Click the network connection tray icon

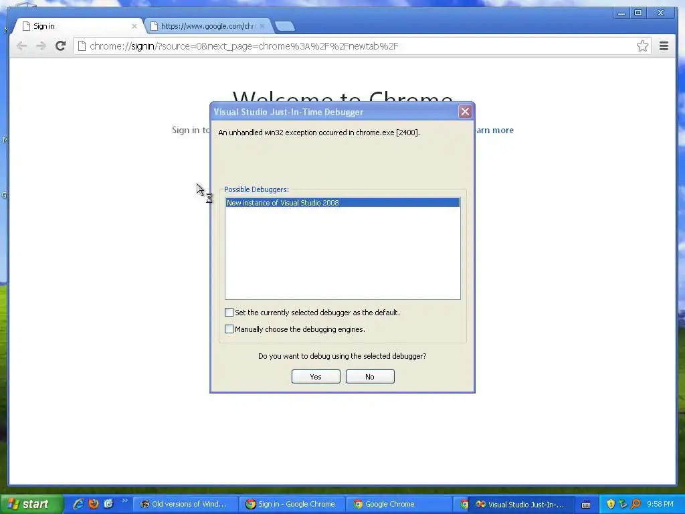pyautogui.click(x=623, y=504)
